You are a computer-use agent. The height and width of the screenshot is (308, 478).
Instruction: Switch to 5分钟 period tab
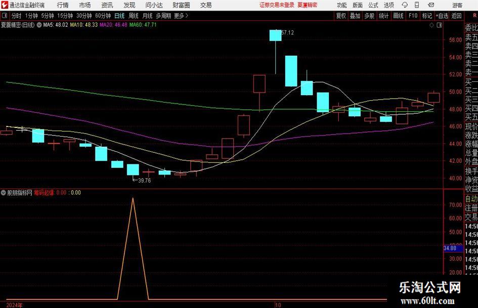pos(47,16)
